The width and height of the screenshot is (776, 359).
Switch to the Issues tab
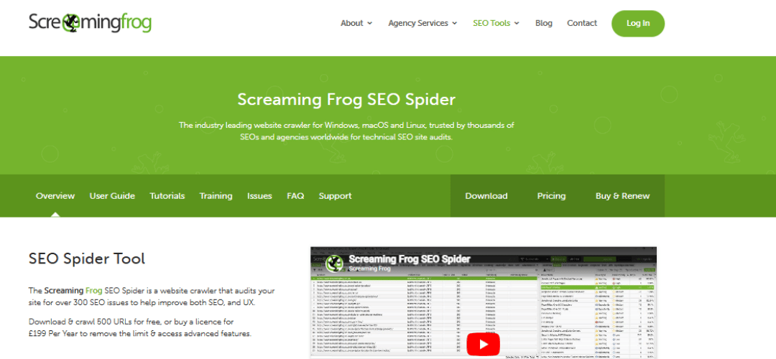[260, 196]
